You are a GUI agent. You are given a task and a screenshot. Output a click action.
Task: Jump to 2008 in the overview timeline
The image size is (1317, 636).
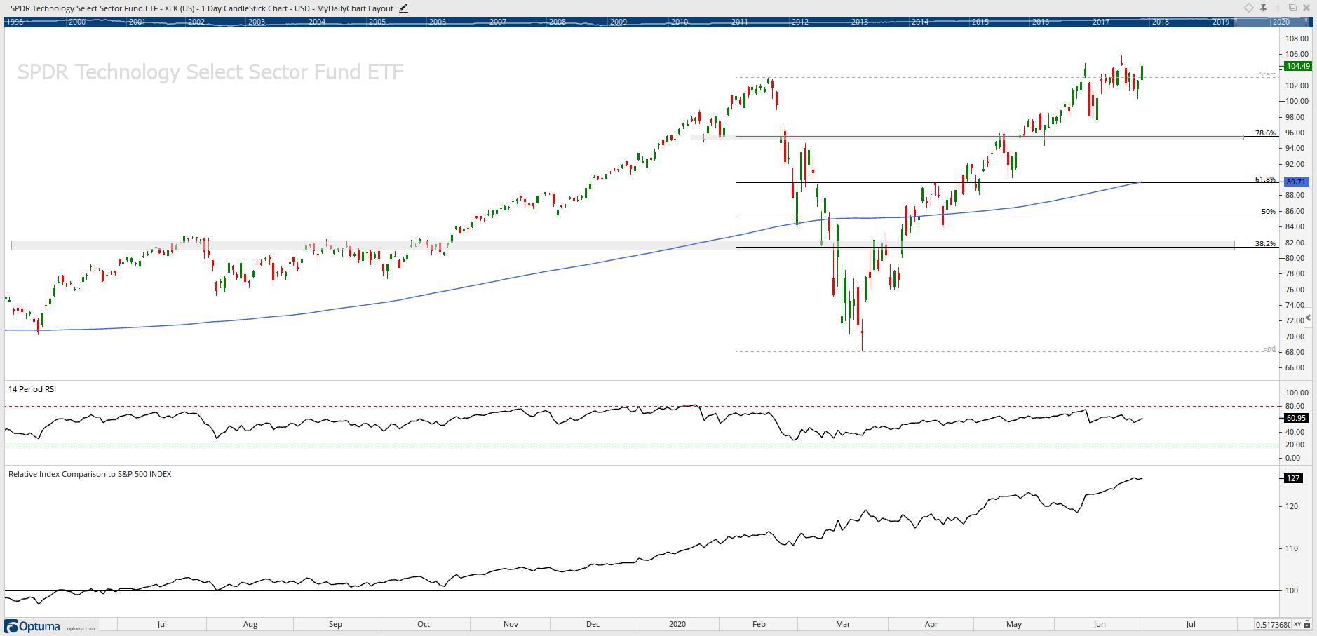click(558, 22)
